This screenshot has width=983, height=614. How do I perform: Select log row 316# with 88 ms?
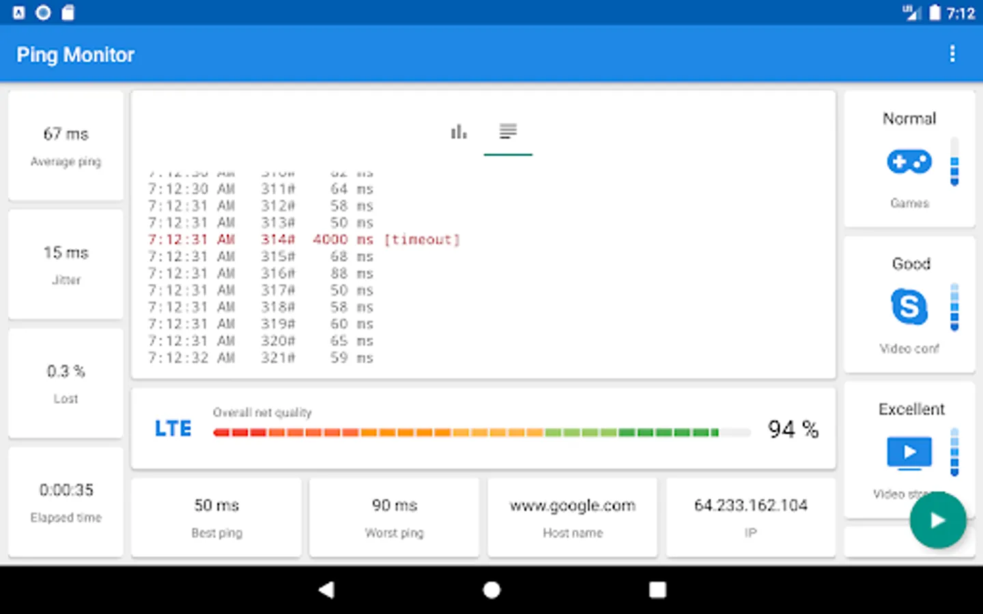(x=261, y=274)
